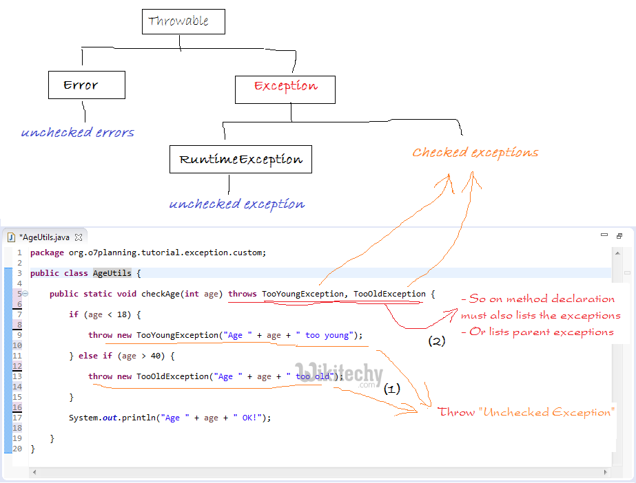Click TooOldException in the throws clause
Viewport: 636px width, 483px height.
(x=389, y=294)
